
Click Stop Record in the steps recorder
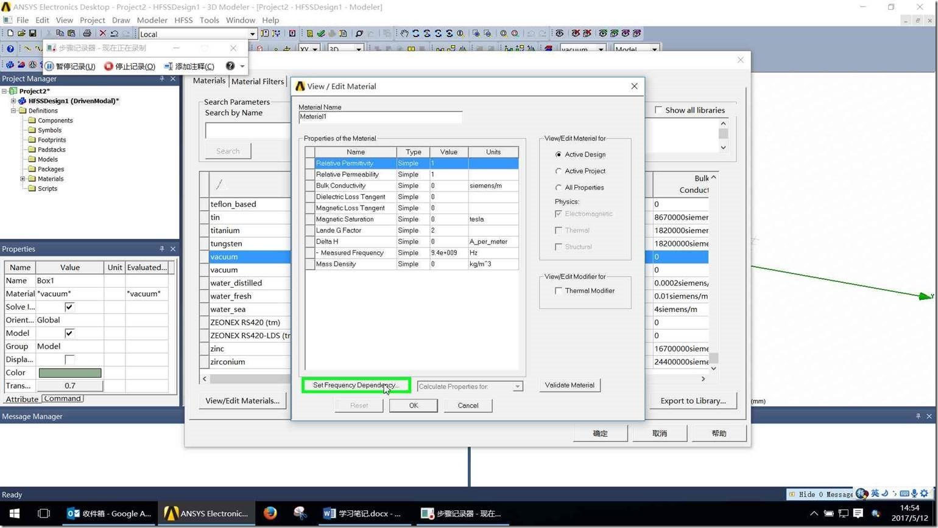[x=130, y=66]
